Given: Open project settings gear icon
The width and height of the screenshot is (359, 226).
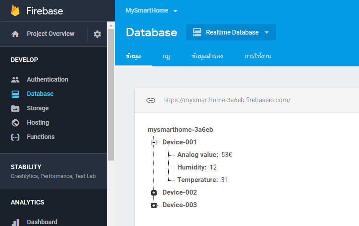Looking at the screenshot, I should (97, 34).
